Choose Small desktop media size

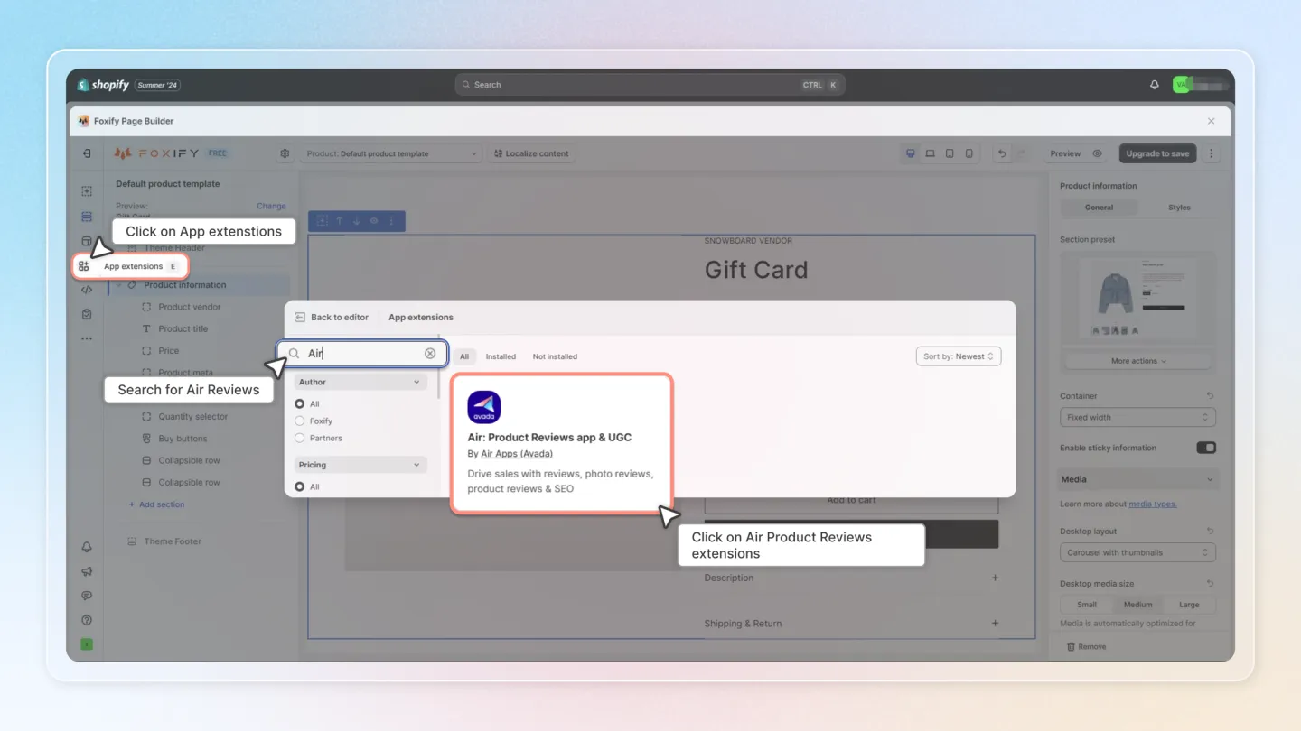pyautogui.click(x=1087, y=605)
